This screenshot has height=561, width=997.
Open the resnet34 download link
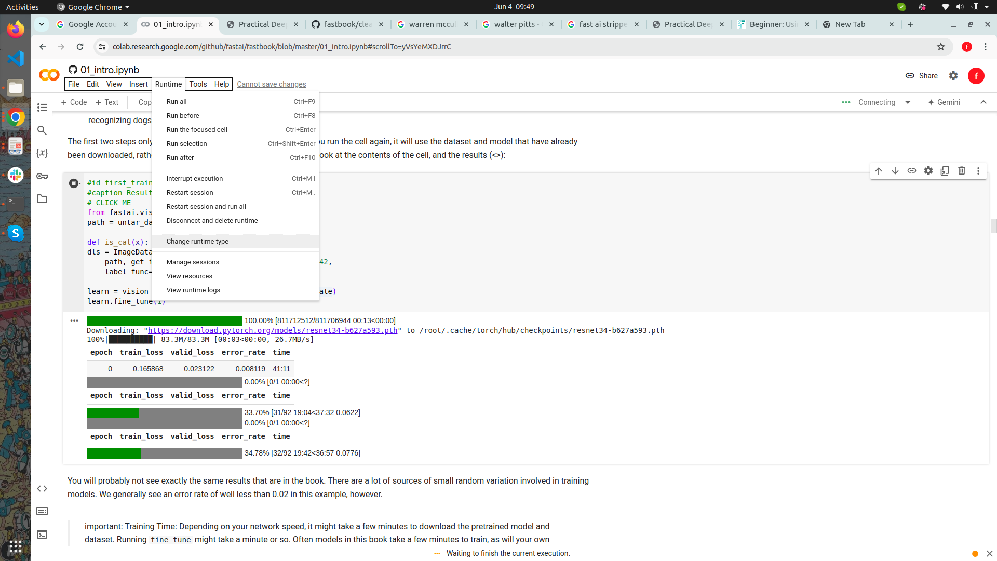(x=272, y=330)
